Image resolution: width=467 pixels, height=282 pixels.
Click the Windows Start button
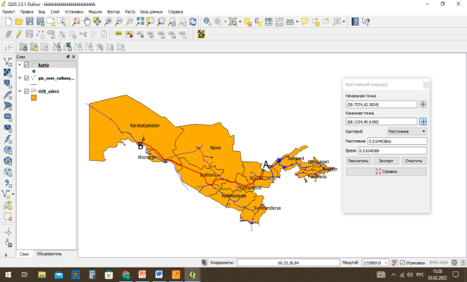tap(8, 274)
